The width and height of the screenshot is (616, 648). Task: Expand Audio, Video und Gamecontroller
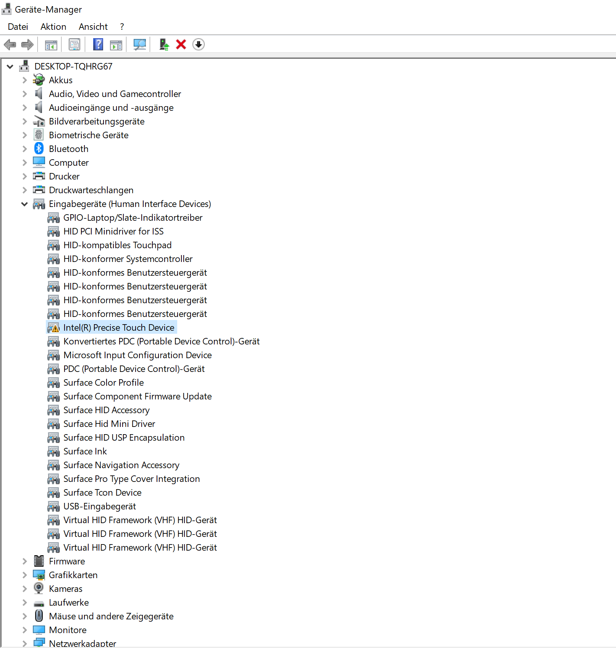click(24, 94)
